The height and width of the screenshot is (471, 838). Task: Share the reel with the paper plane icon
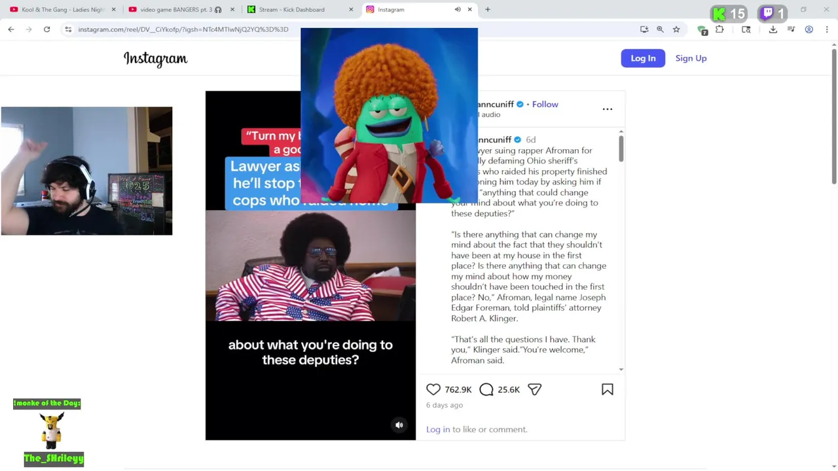pyautogui.click(x=535, y=389)
